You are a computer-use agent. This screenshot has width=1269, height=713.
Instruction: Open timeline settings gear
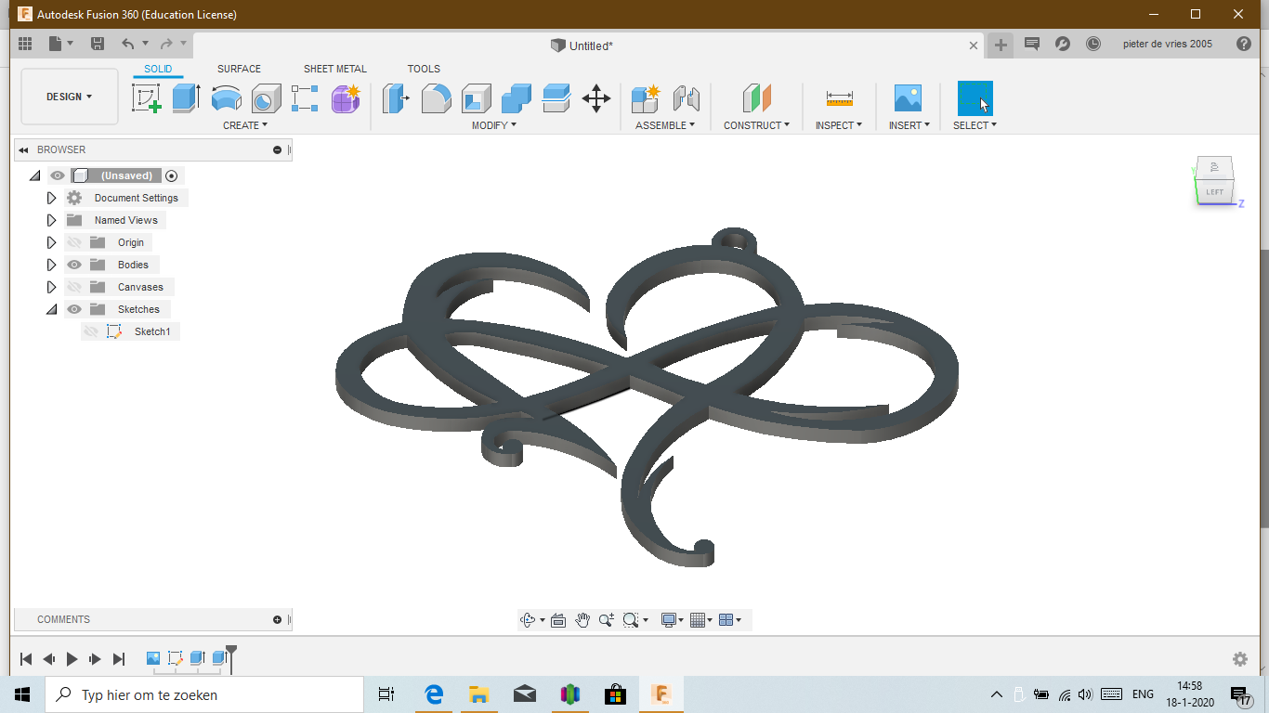(x=1240, y=659)
